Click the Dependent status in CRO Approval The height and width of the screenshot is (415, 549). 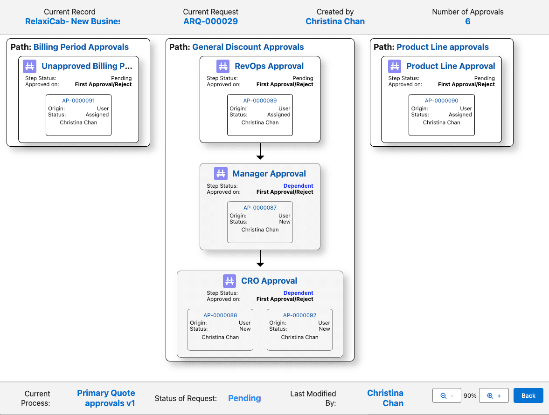coord(299,293)
